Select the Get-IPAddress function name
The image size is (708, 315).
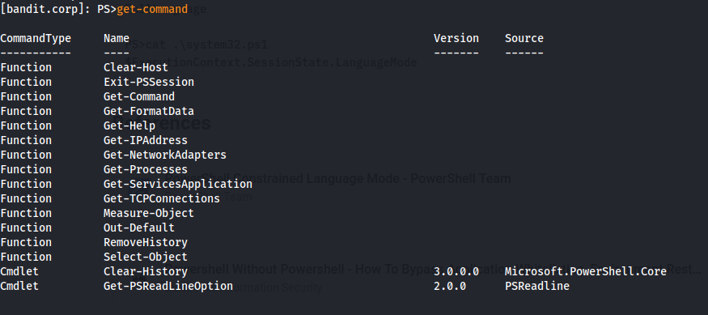coord(146,140)
